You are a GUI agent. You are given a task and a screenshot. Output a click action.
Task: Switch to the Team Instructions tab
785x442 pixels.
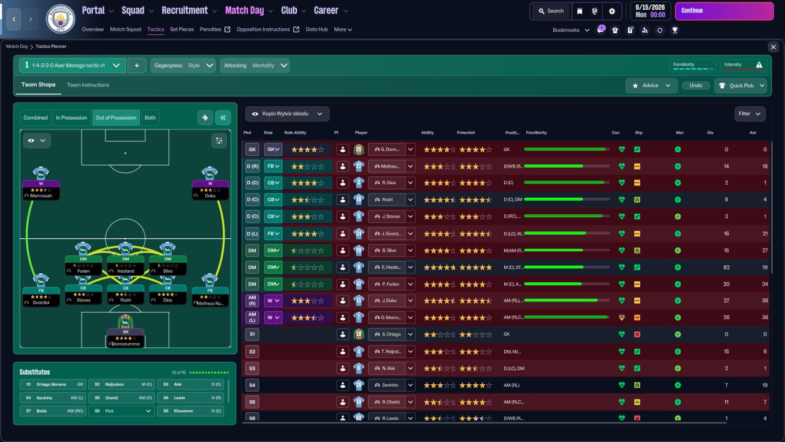pos(88,85)
